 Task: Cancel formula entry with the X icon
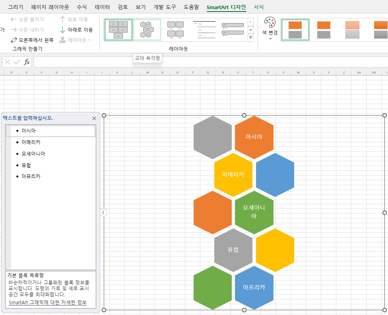click(x=7, y=62)
